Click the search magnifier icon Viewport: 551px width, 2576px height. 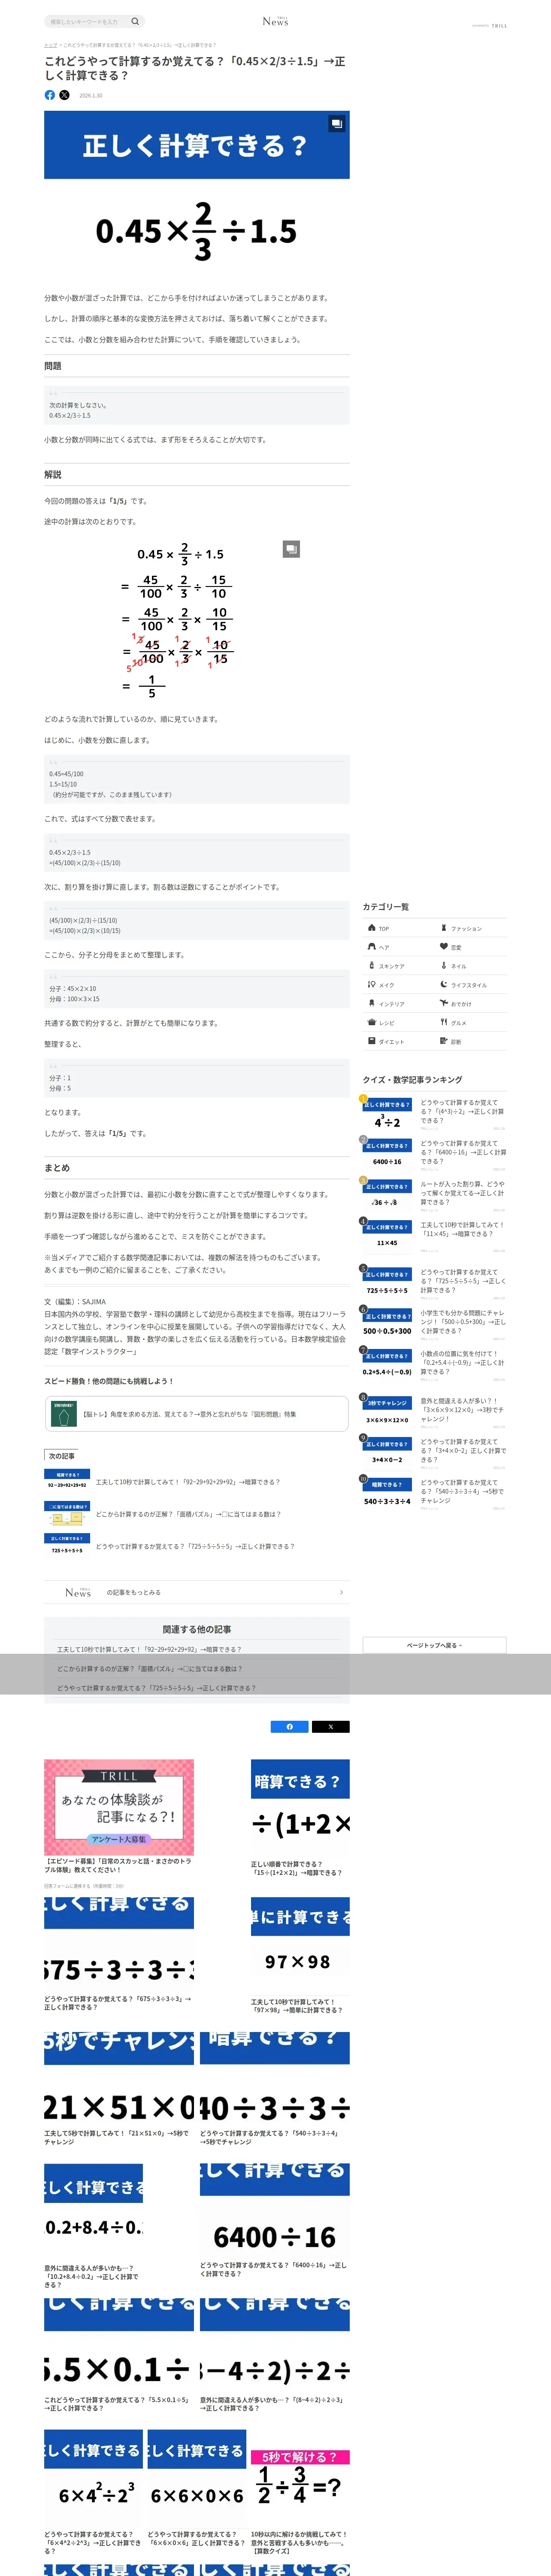tap(135, 21)
